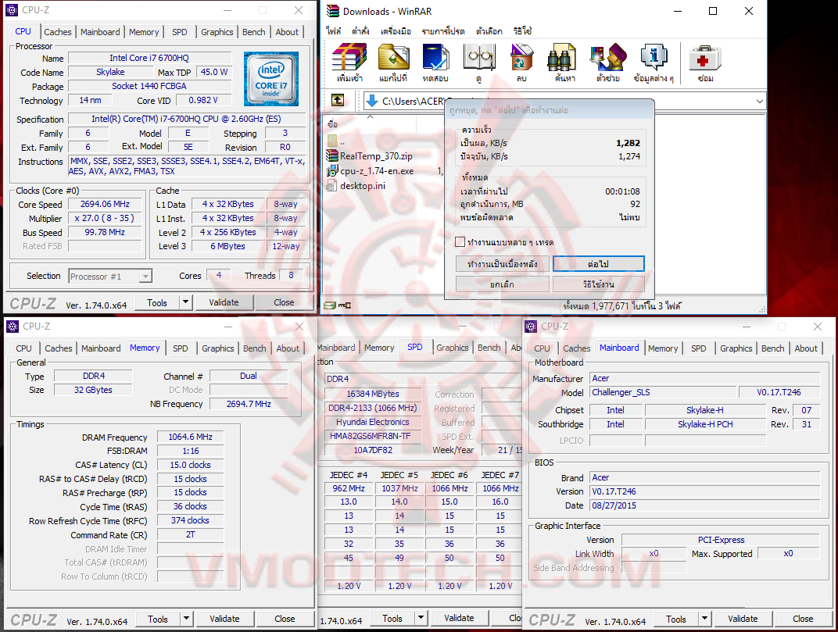Click the Size 32 GBytes value
The width and height of the screenshot is (838, 632).
pyautogui.click(x=93, y=390)
